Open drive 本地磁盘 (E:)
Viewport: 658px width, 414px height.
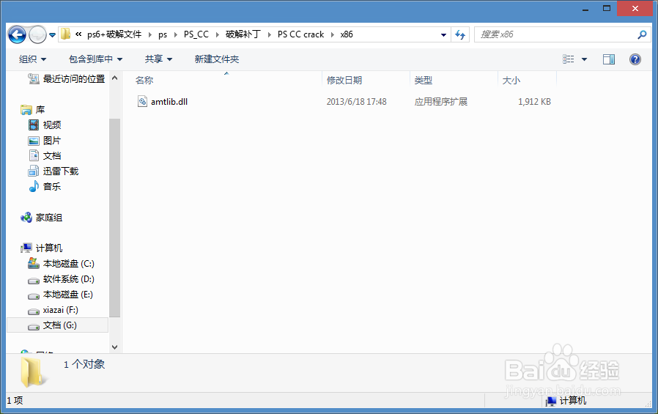coord(68,295)
